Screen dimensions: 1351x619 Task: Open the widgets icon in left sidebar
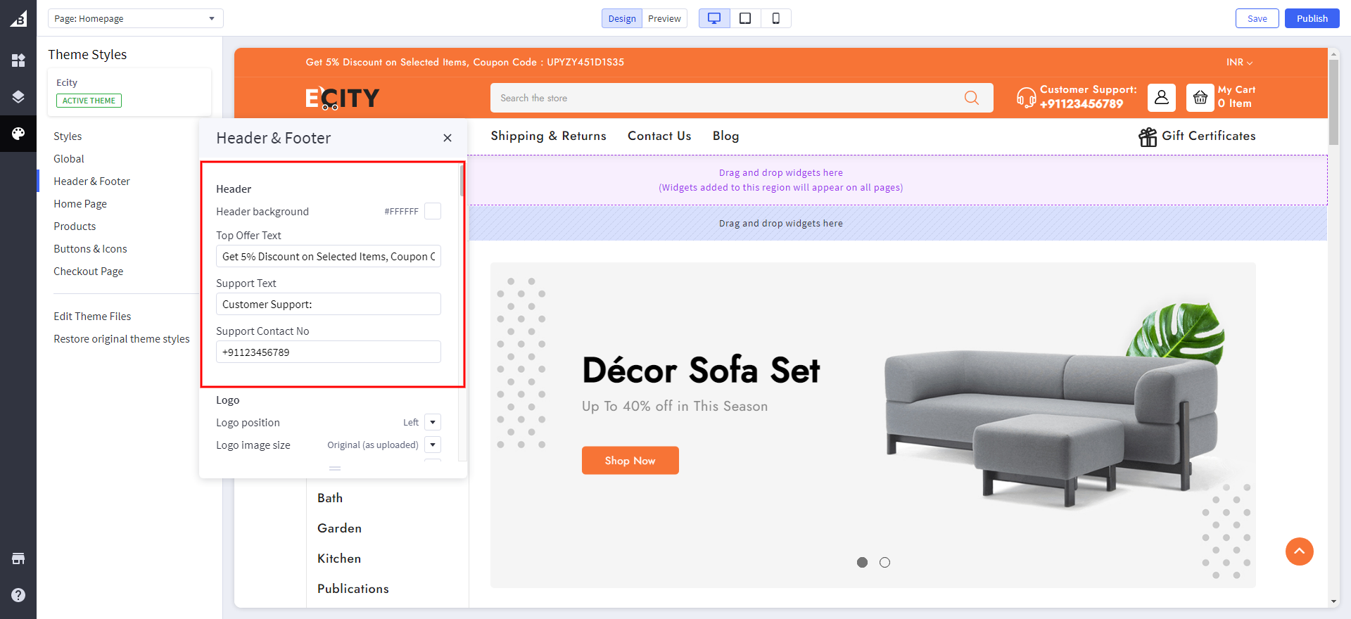(x=18, y=60)
